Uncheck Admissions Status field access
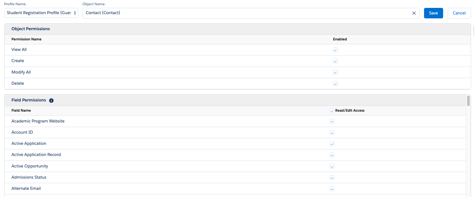Image resolution: width=475 pixels, height=197 pixels. (x=332, y=178)
